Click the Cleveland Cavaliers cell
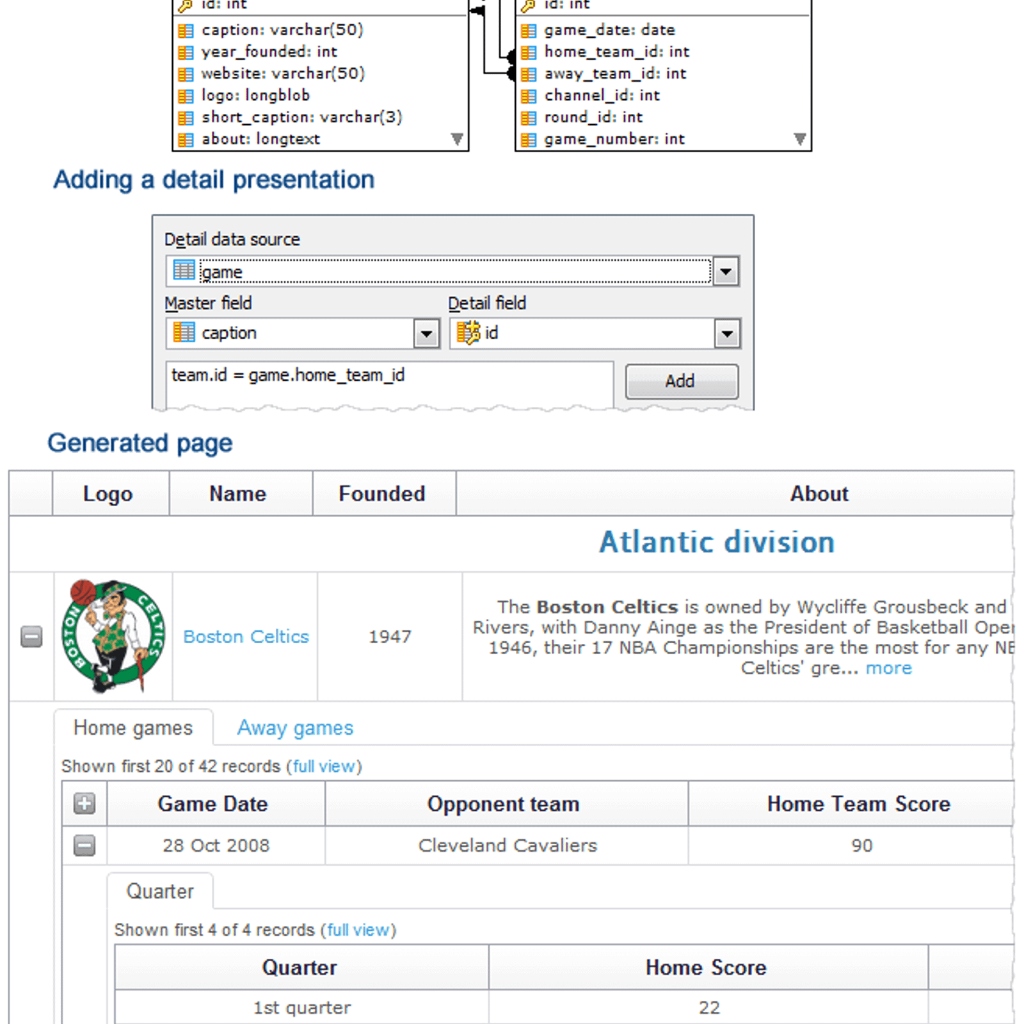The width and height of the screenshot is (1024, 1024). (x=507, y=845)
